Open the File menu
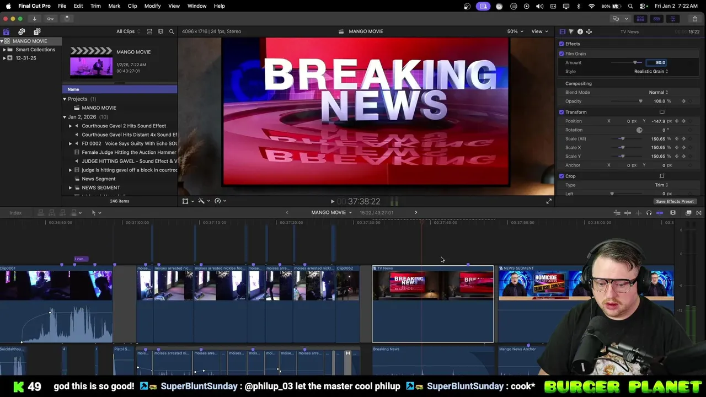The height and width of the screenshot is (397, 706). point(62,6)
